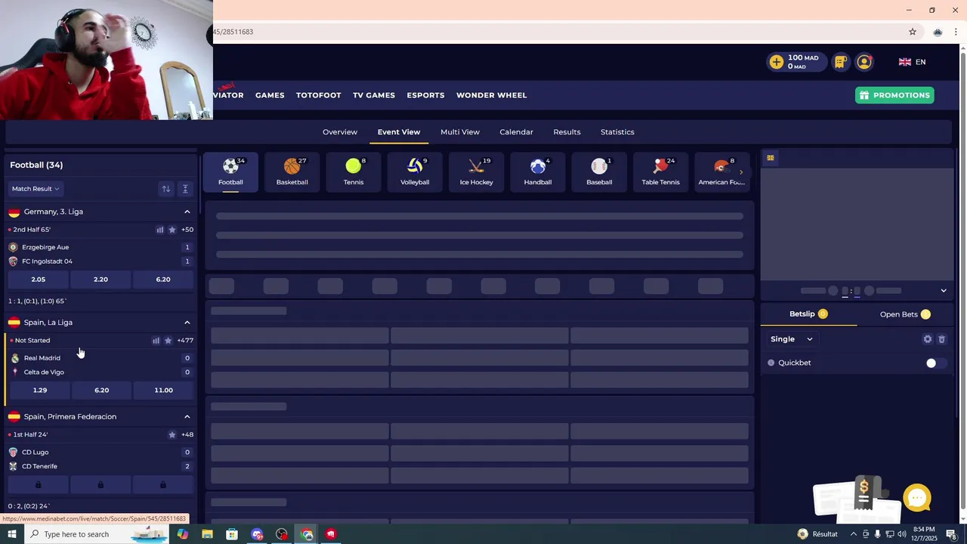Viewport: 967px width, 544px height.
Task: Open the GAMES menu
Action: point(270,95)
